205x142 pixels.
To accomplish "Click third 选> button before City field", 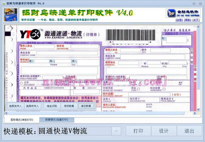I will tap(74, 61).
